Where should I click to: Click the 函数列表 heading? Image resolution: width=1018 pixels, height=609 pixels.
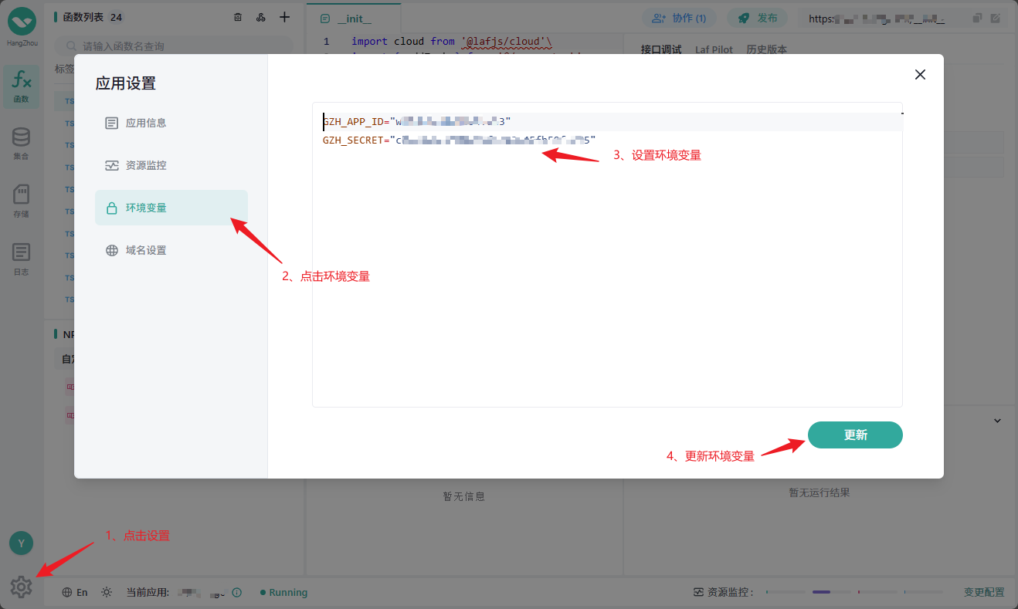click(x=82, y=17)
